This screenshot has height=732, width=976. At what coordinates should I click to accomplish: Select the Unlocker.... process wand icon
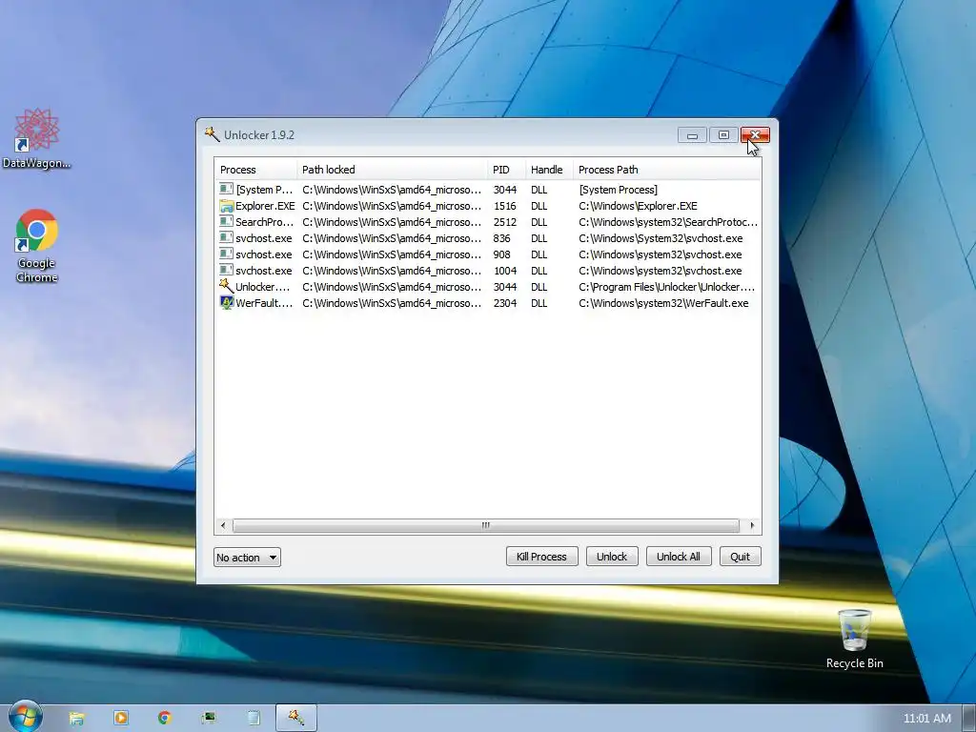click(x=227, y=286)
